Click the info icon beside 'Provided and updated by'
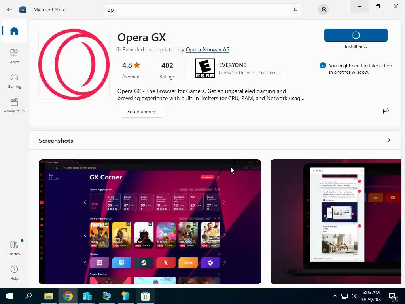This screenshot has width=405, height=304. (x=118, y=49)
